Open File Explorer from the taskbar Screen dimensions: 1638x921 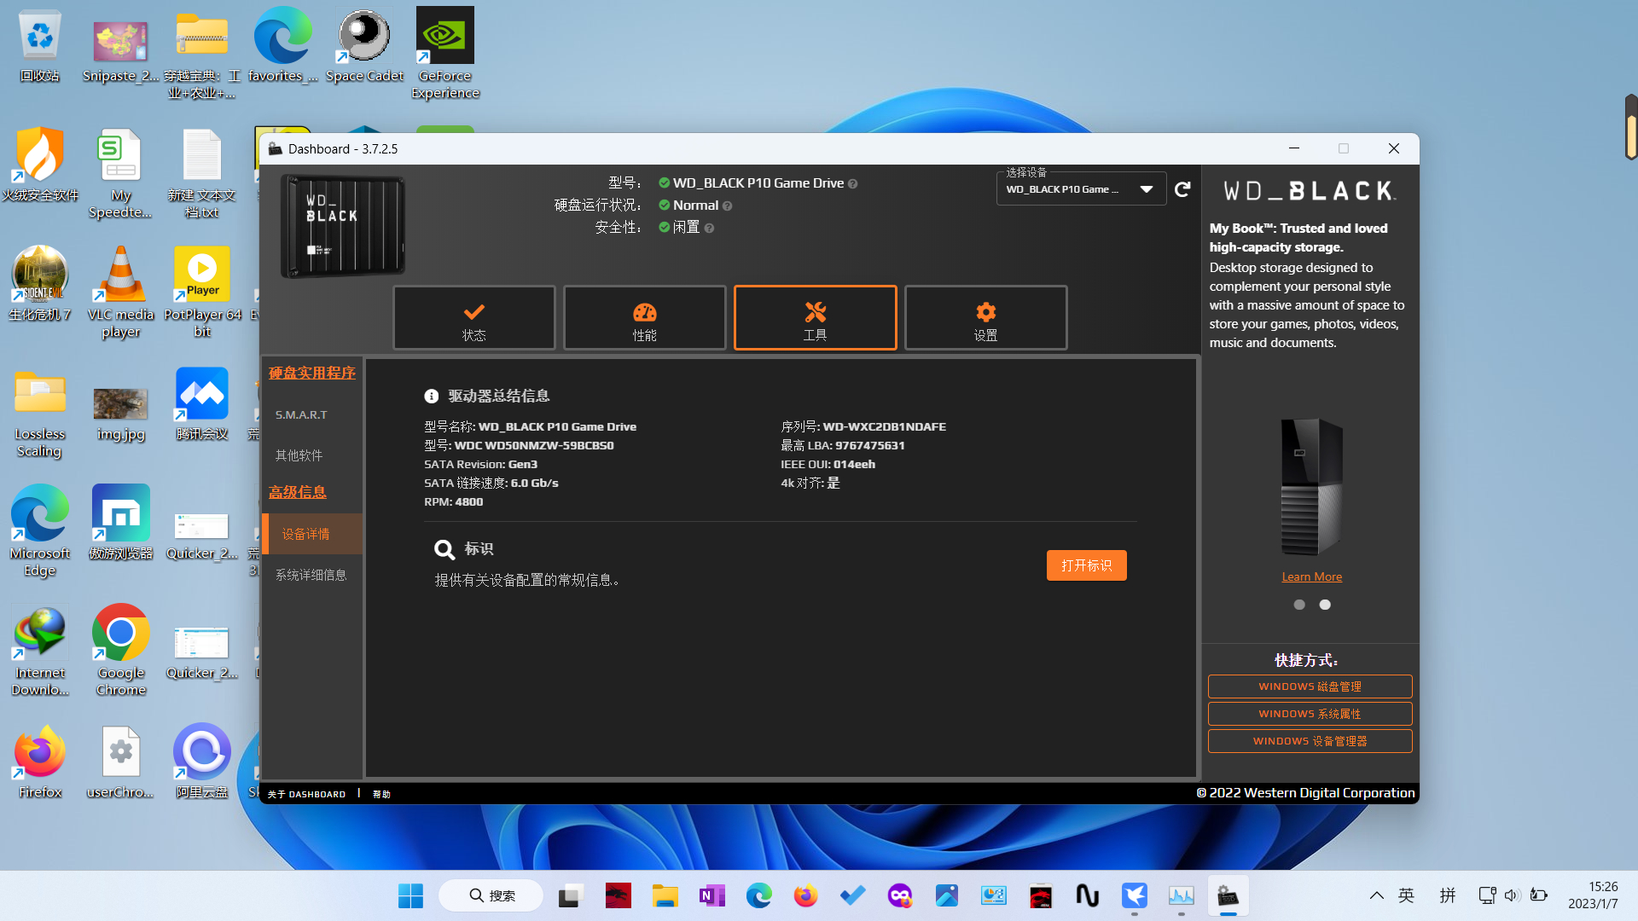point(665,895)
